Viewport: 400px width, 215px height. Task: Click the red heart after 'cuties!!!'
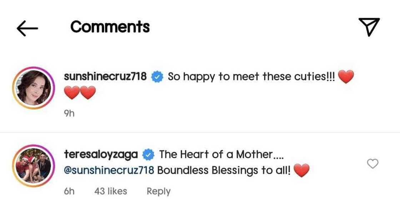click(345, 77)
